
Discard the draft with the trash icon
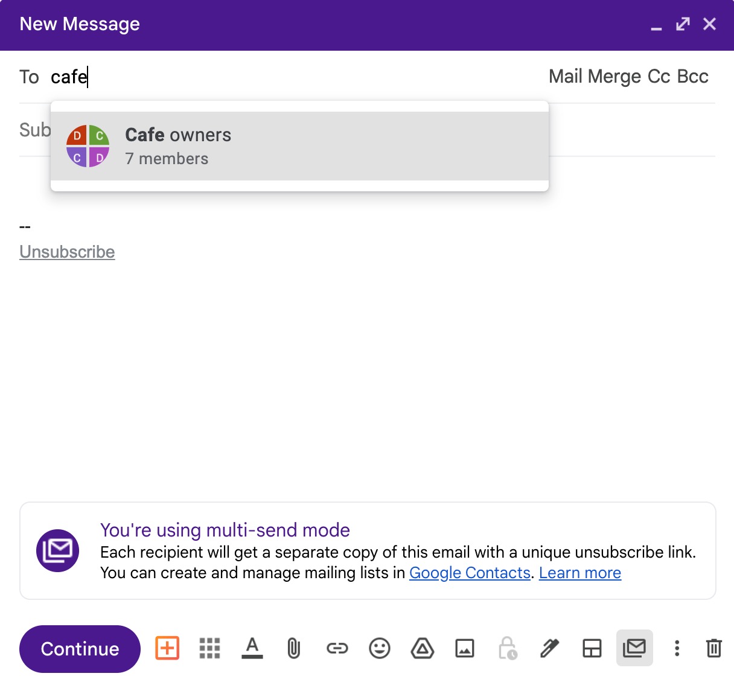[x=713, y=649]
